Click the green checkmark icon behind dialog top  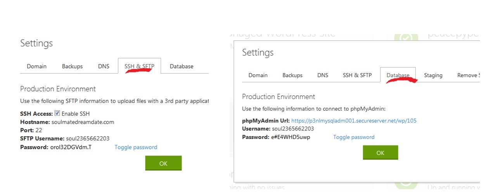point(406,37)
